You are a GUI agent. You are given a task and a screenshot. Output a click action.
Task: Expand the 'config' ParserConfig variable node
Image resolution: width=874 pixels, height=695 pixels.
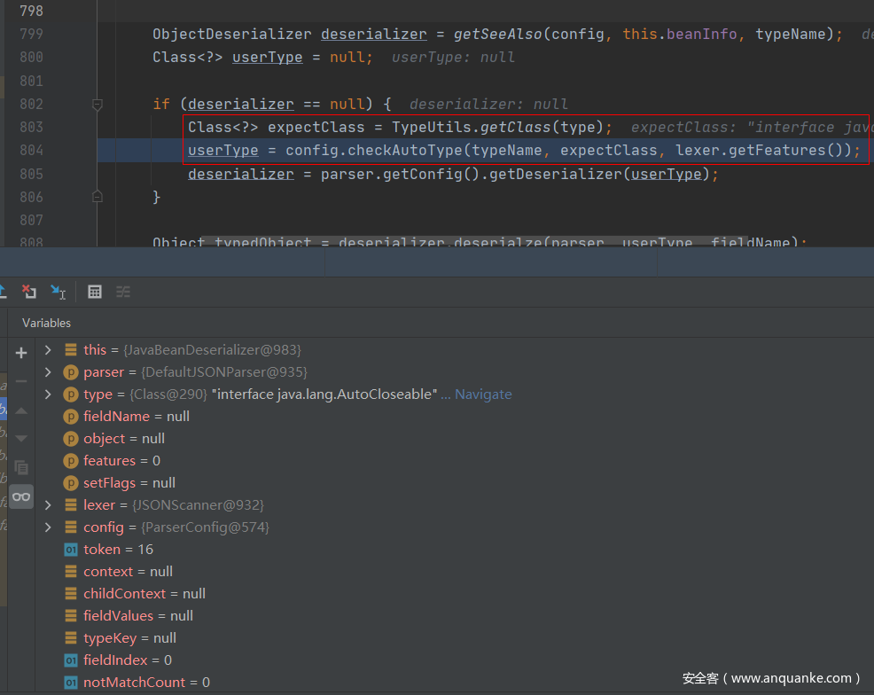coord(48,527)
